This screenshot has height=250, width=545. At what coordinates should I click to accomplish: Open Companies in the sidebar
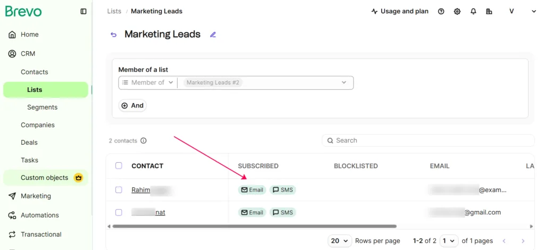(38, 125)
